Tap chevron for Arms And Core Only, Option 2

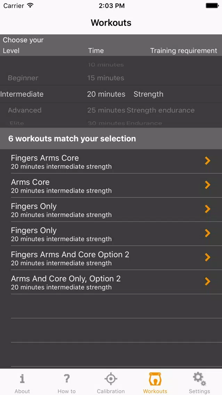pyautogui.click(x=207, y=281)
